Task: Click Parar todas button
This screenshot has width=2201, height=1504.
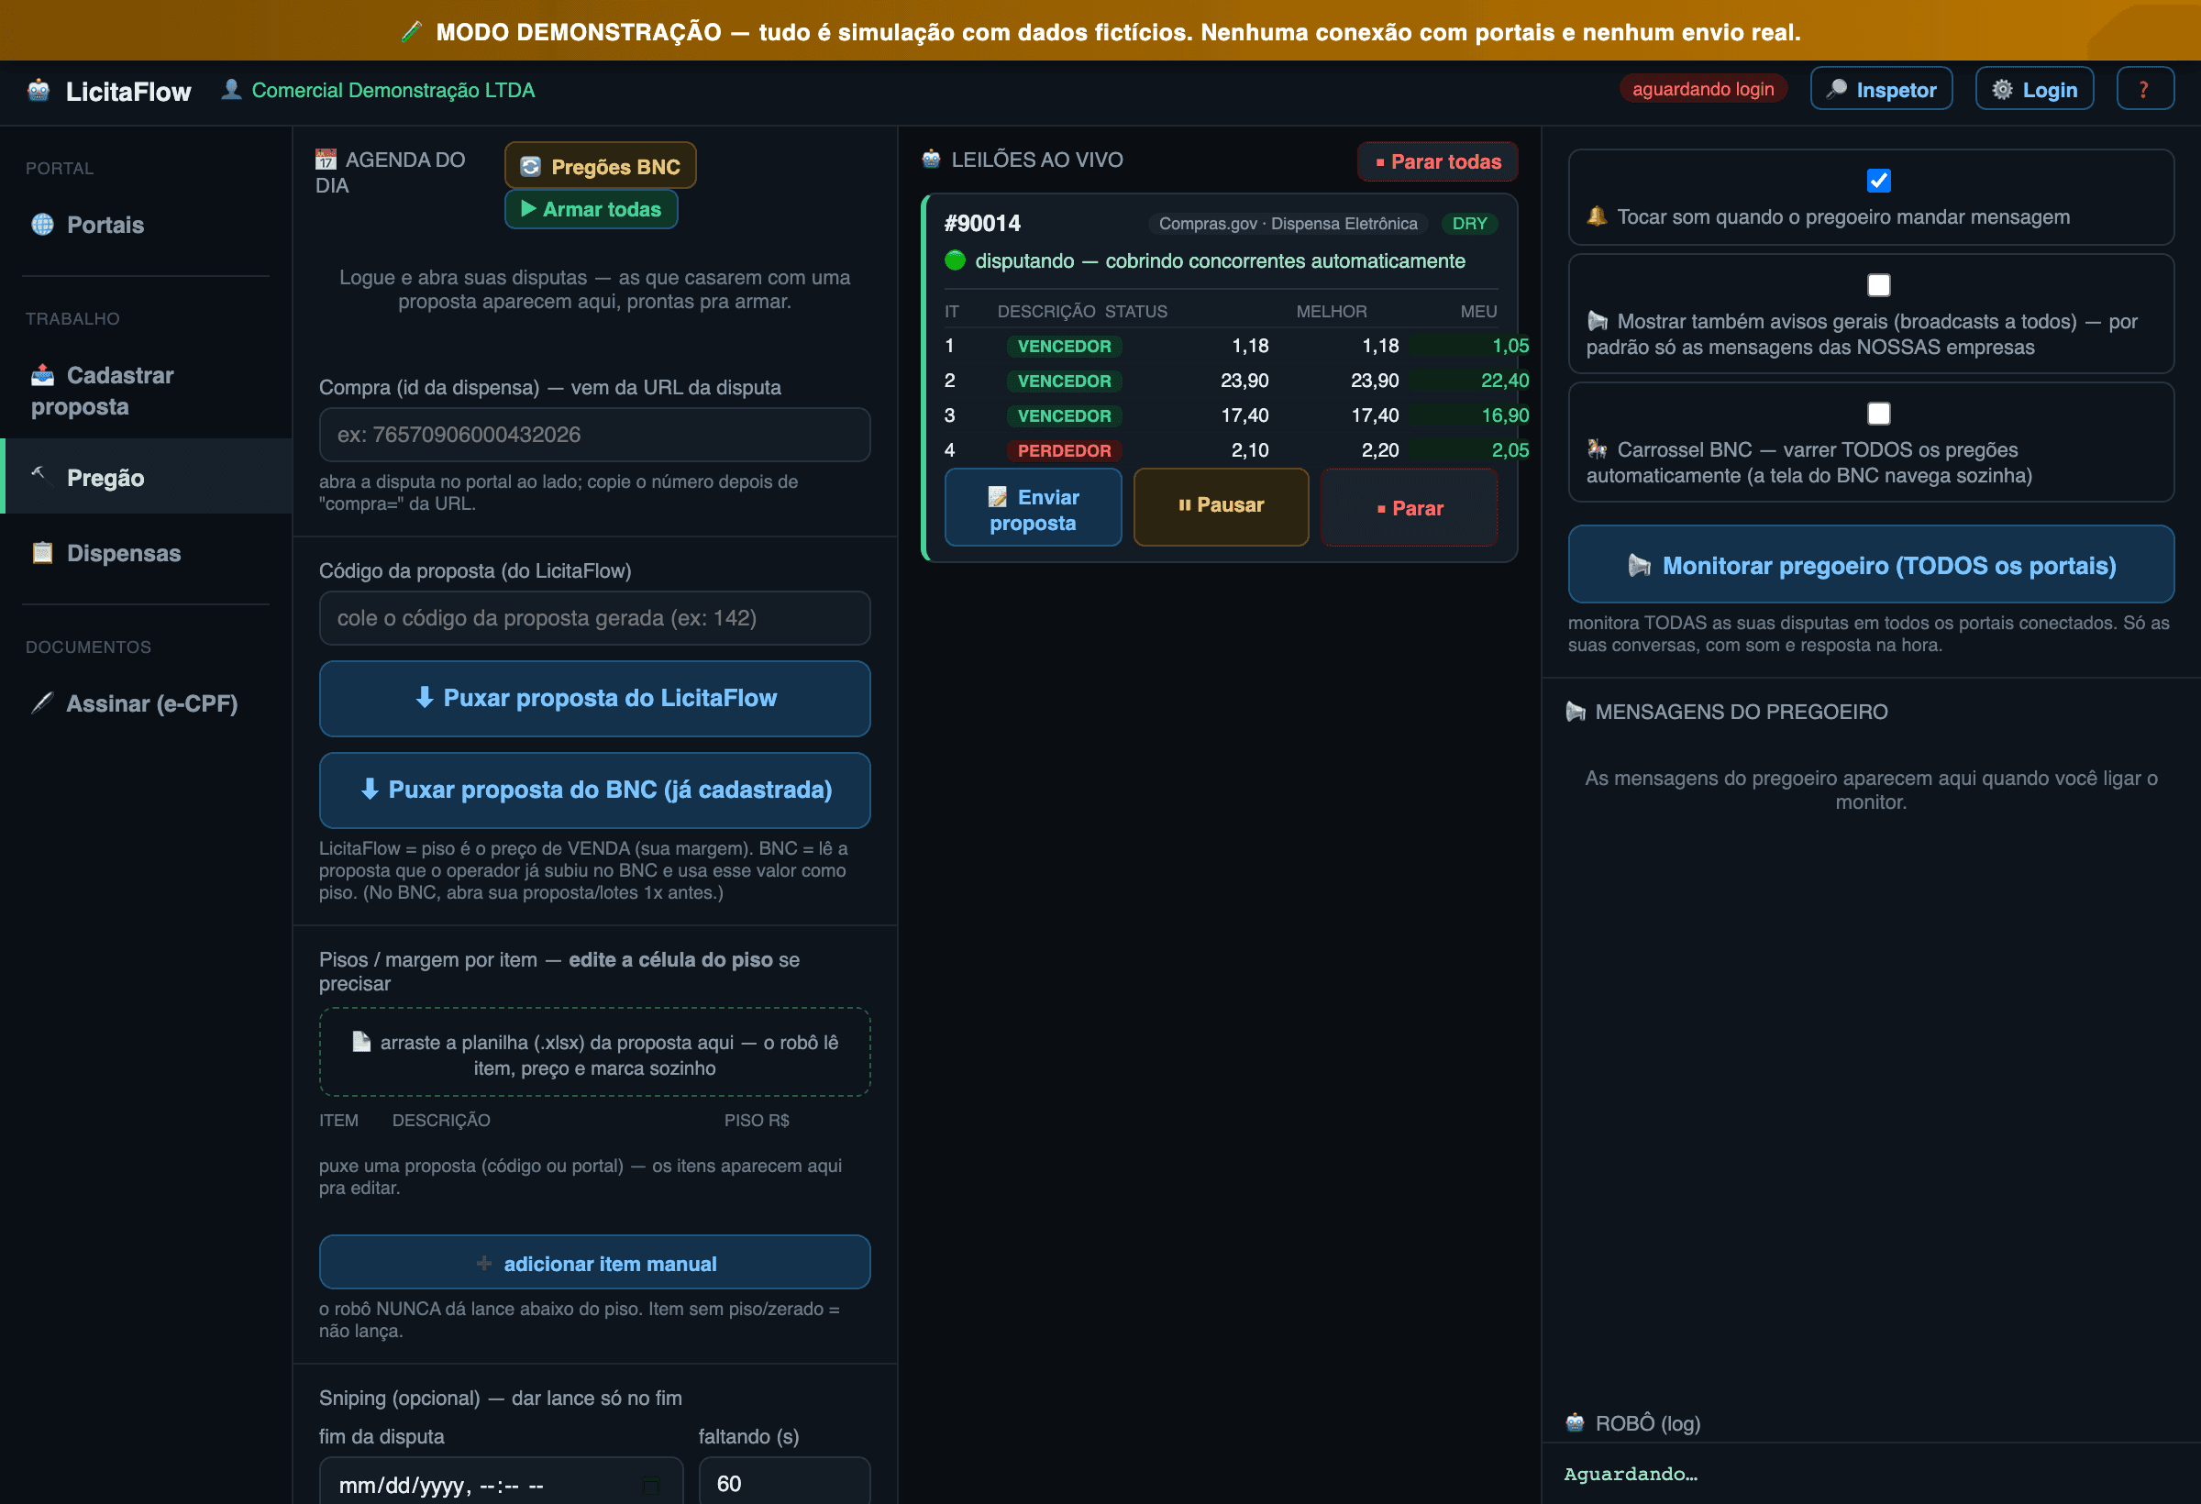Action: [x=1437, y=162]
